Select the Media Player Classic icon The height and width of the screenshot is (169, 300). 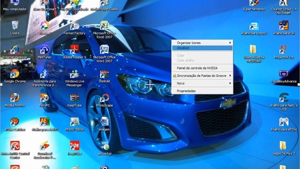(105, 3)
